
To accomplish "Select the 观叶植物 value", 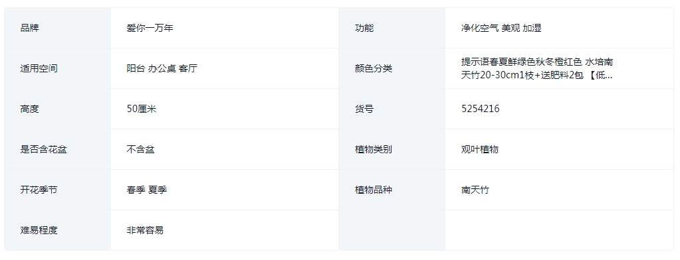I will (480, 150).
